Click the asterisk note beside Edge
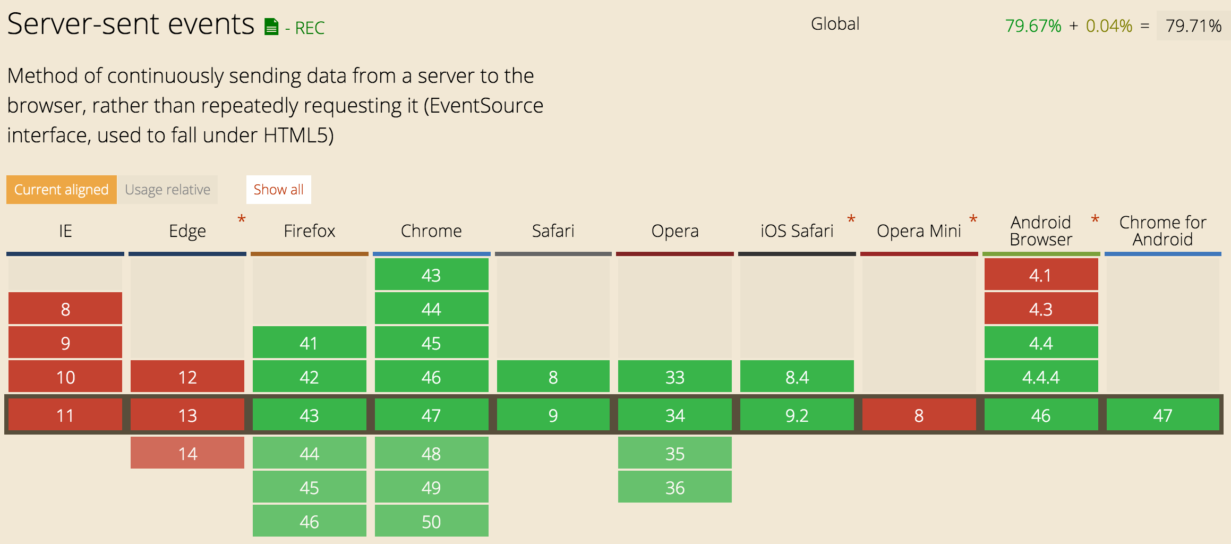Viewport: 1231px width, 544px height. click(242, 219)
